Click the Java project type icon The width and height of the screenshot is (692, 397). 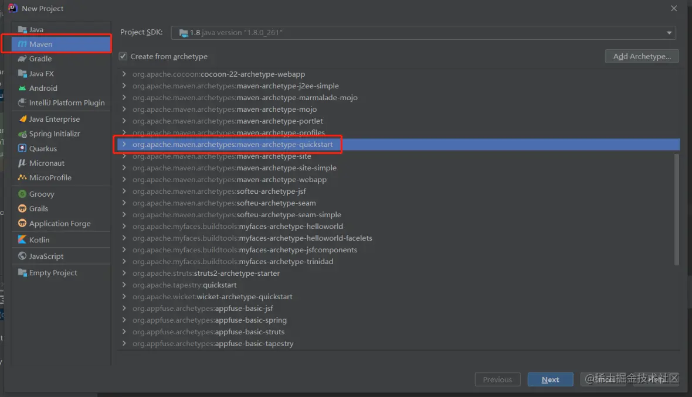[22, 29]
